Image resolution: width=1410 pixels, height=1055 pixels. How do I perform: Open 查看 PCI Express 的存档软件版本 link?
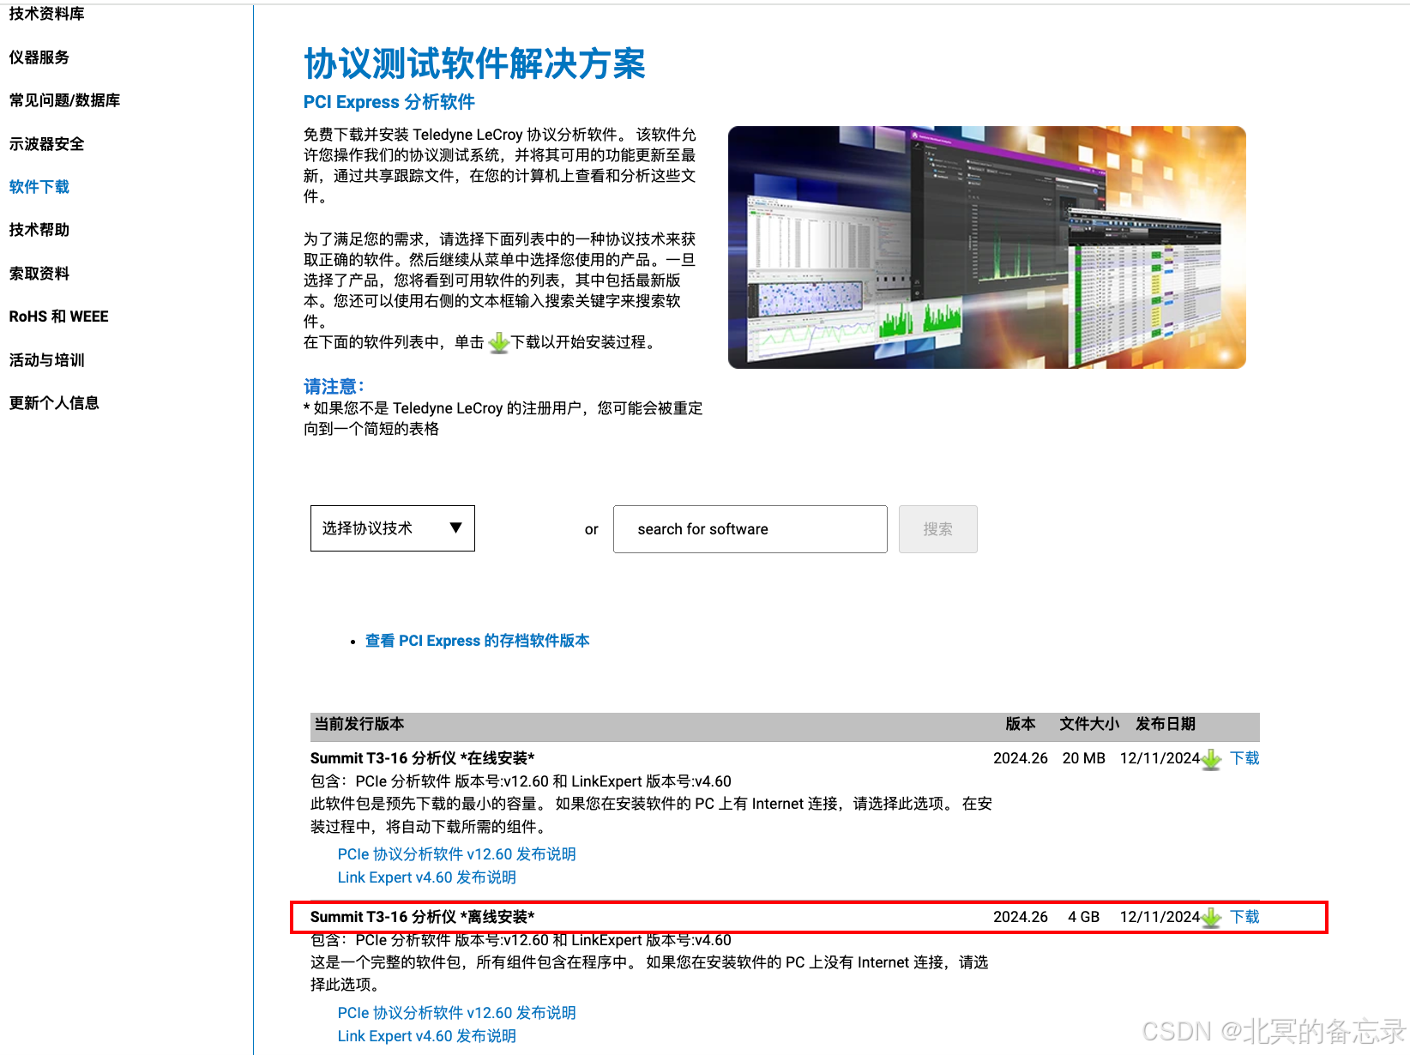click(x=477, y=641)
